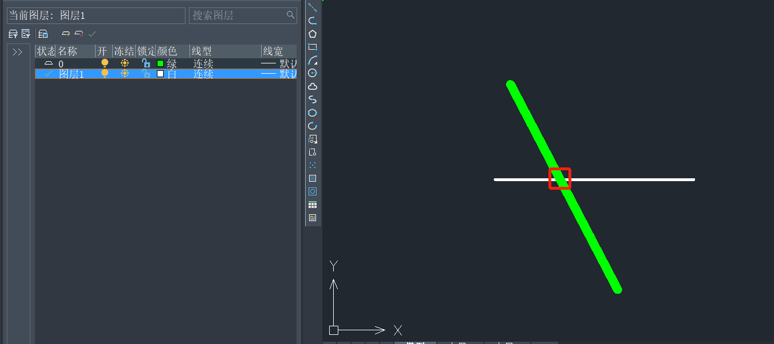774x344 pixels.
Task: Sort layers by 颜色 column header
Action: 172,51
